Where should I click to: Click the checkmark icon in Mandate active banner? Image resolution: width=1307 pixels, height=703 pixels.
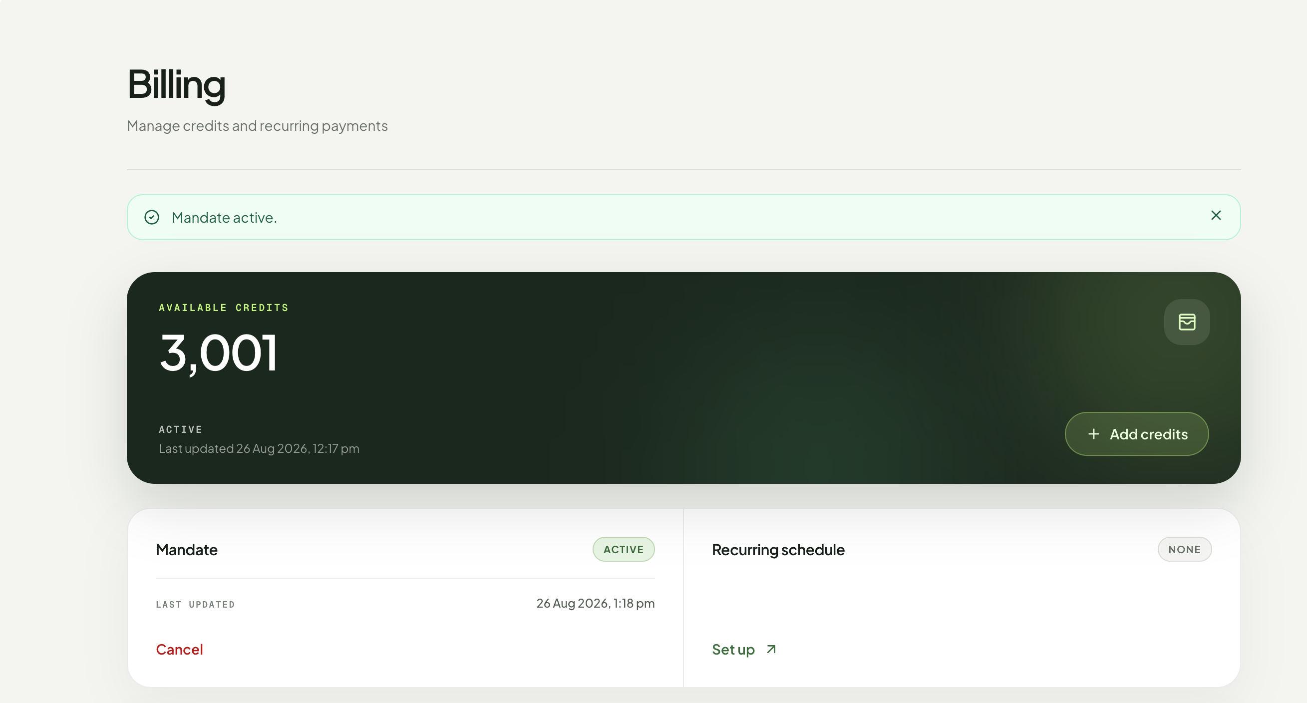[152, 217]
